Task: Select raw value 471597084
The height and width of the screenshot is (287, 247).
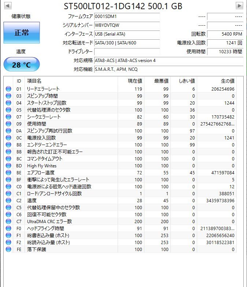Action: [223, 172]
